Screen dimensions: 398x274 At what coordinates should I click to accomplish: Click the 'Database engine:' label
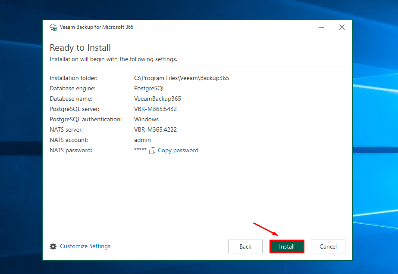pyautogui.click(x=72, y=88)
